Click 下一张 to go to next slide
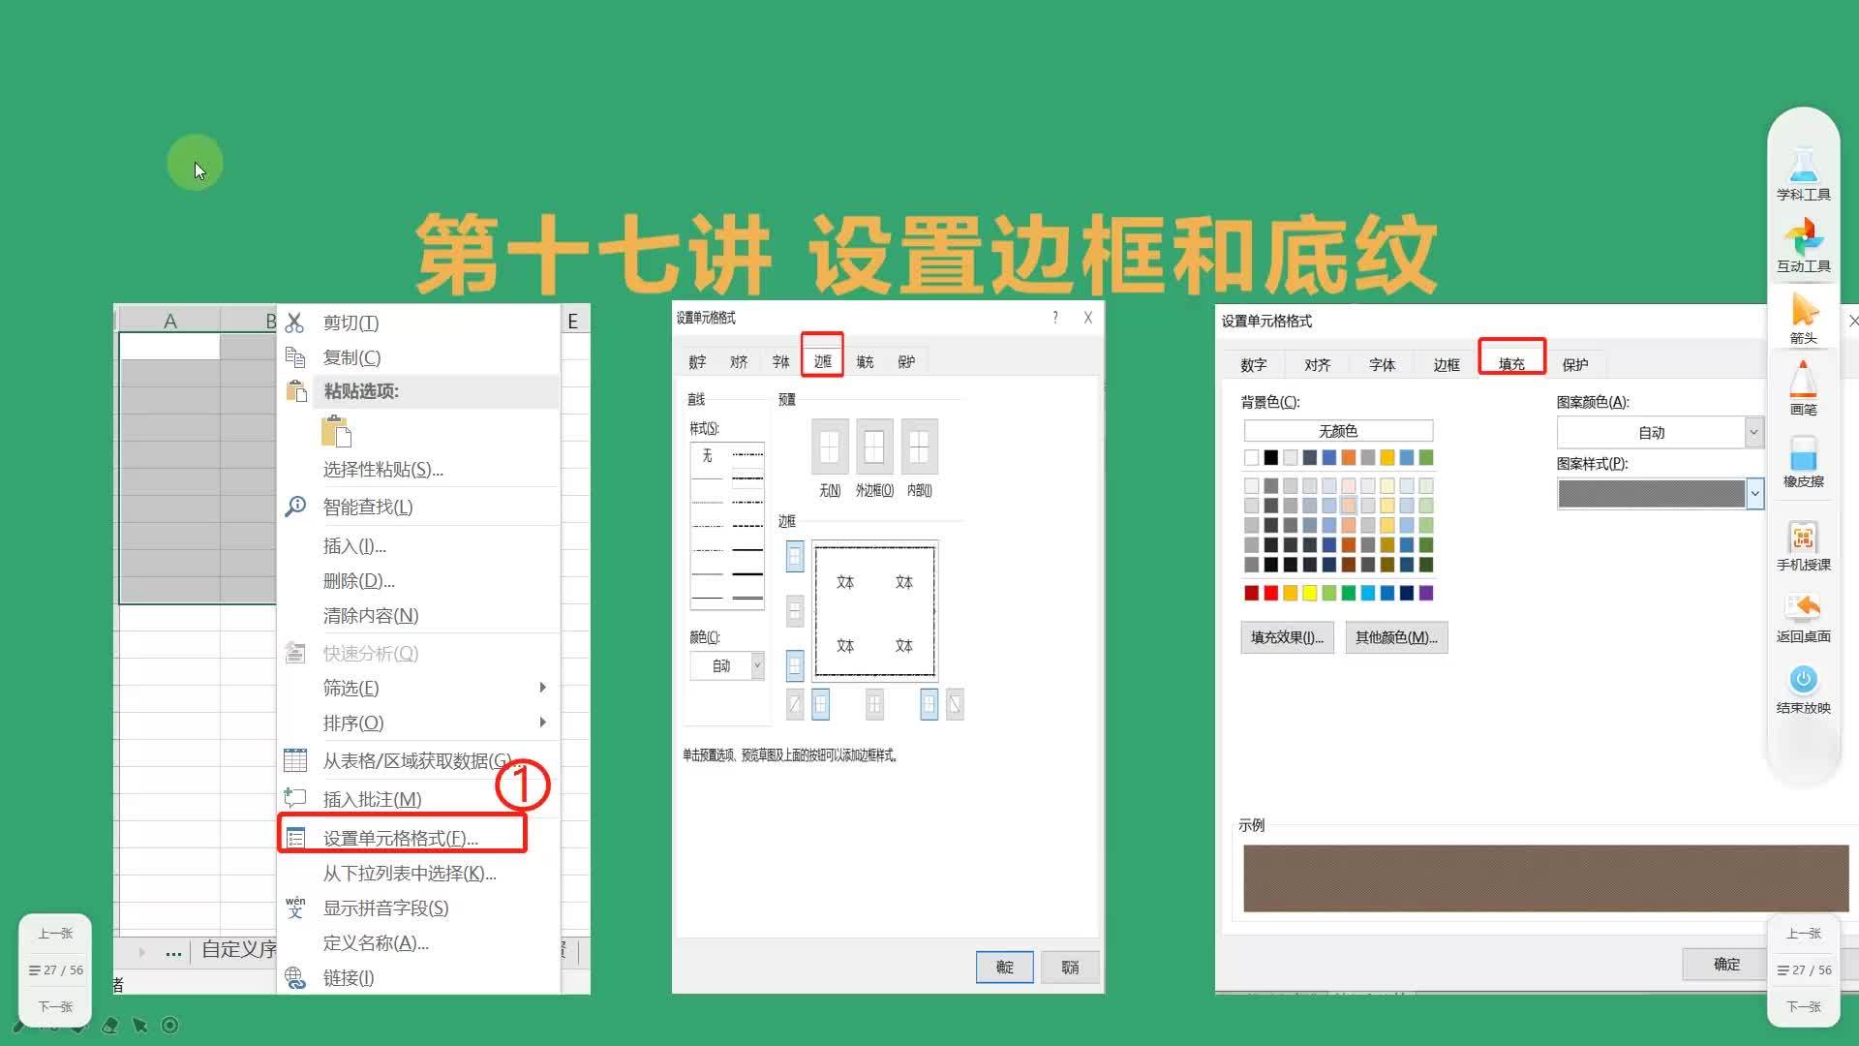 (54, 1006)
